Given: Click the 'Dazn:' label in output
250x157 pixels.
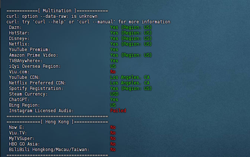Looking at the screenshot, I should (x=15, y=27).
